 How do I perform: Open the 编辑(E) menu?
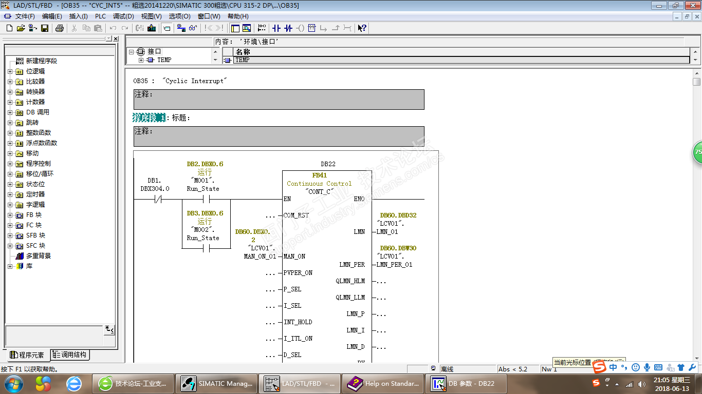tap(52, 16)
